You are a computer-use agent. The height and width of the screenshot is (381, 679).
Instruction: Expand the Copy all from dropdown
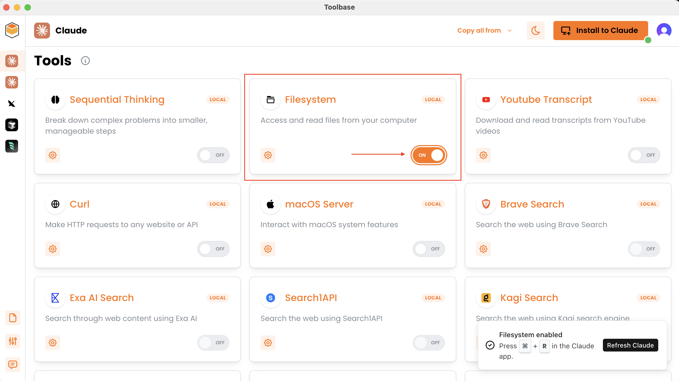click(x=484, y=31)
